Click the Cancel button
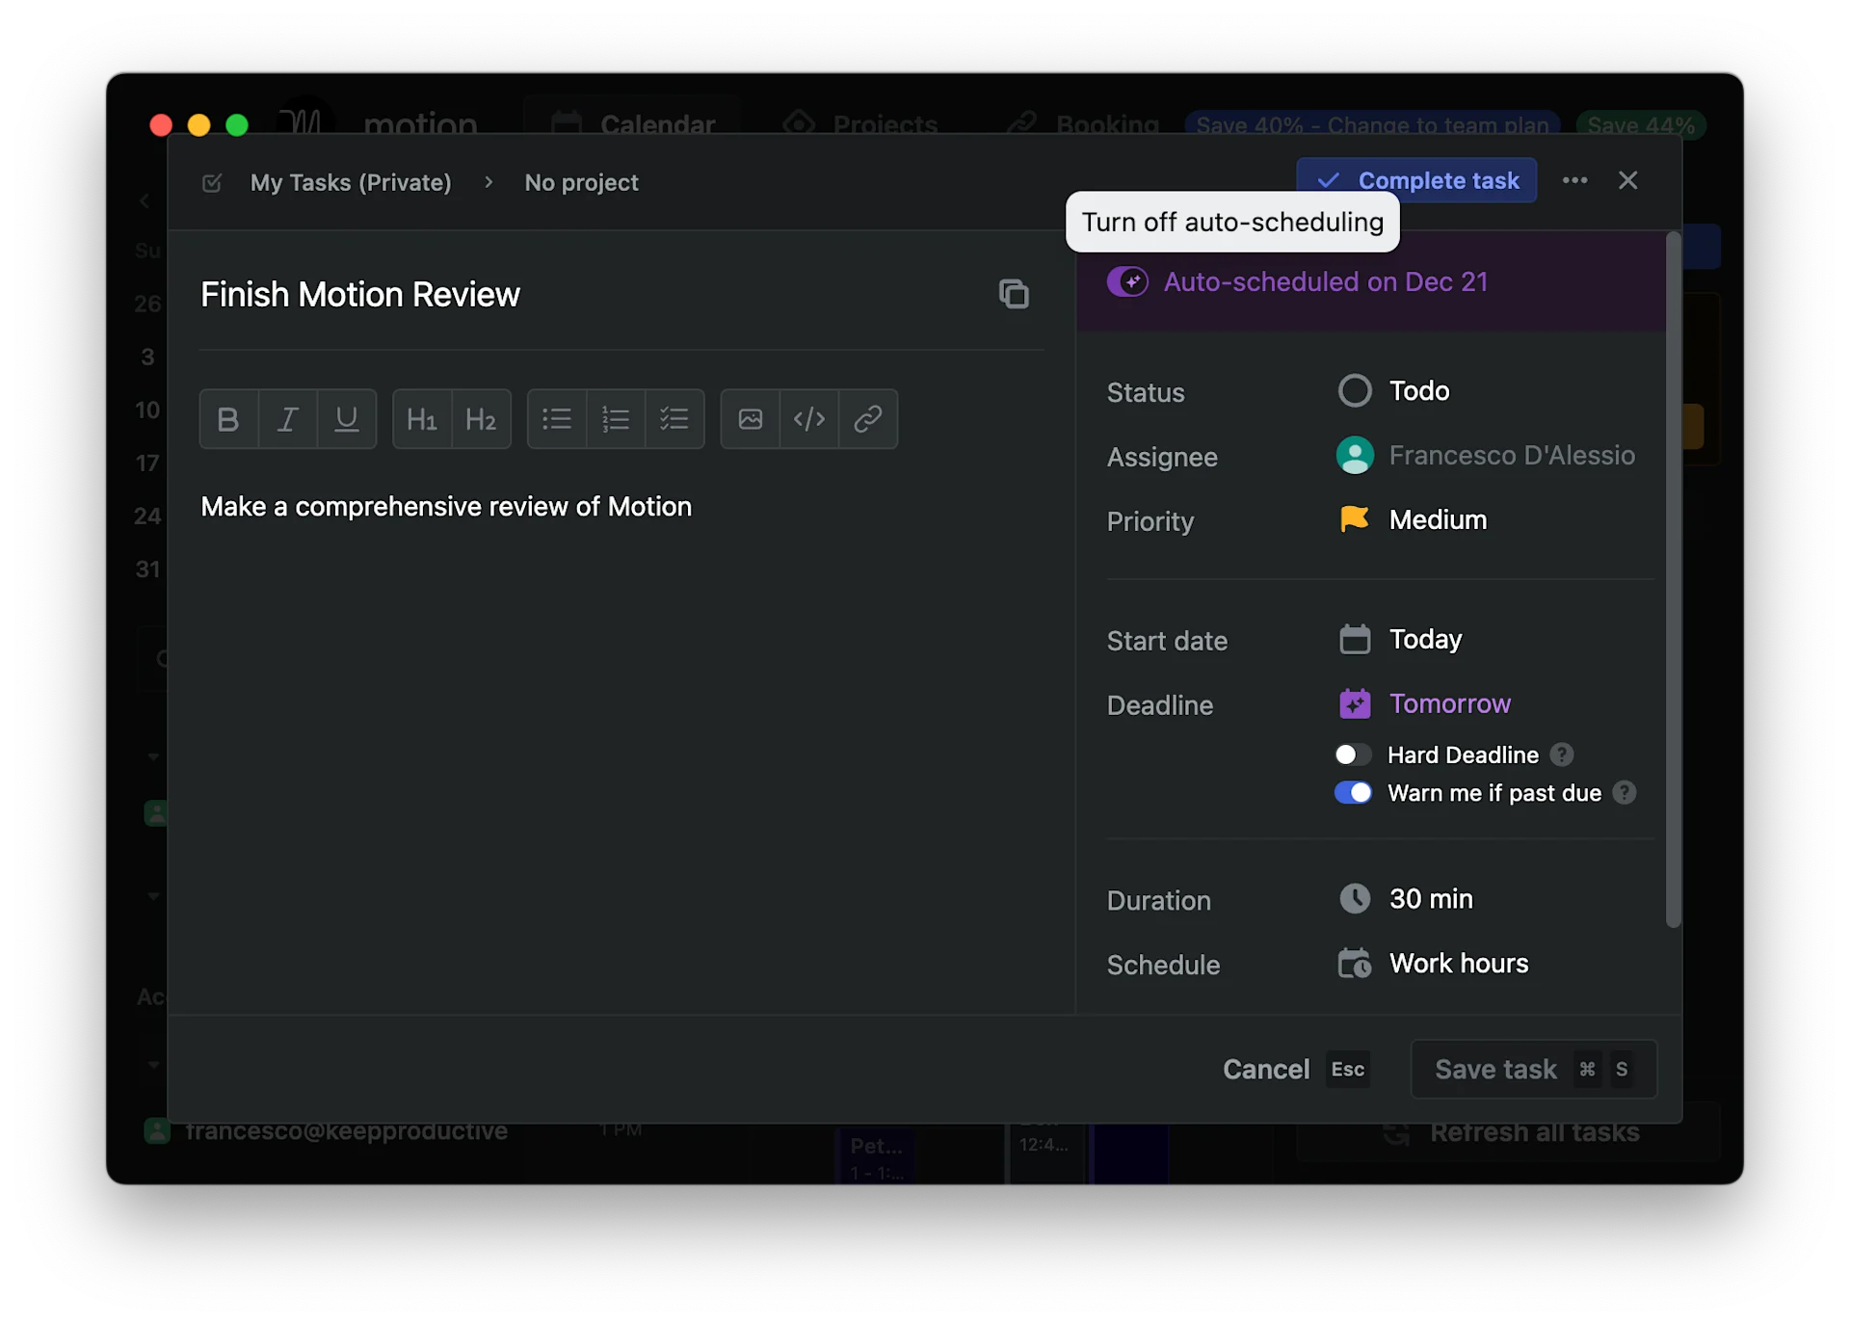 pos(1295,1069)
